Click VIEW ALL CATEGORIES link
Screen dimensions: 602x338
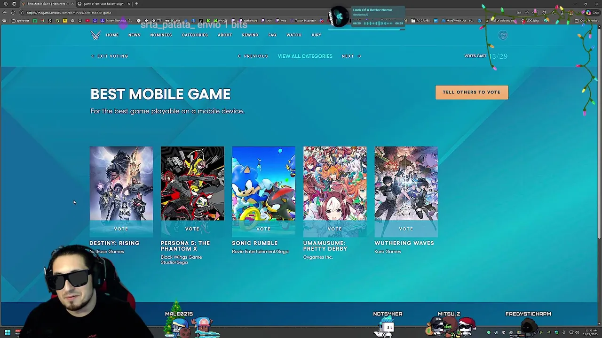click(x=305, y=56)
